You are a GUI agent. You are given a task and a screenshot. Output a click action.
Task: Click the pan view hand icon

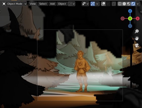(137, 38)
